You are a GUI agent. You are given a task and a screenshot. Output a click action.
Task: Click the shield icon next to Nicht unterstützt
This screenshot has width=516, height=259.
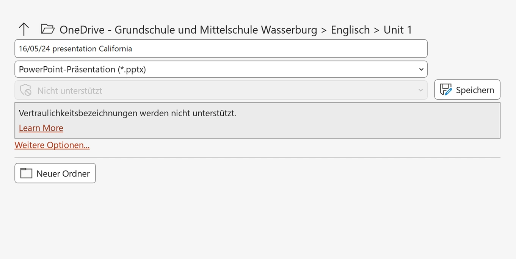25,90
